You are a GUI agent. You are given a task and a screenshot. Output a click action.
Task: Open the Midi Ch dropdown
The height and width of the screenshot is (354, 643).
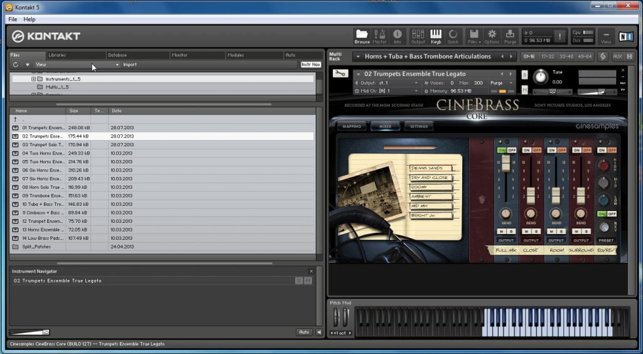386,91
